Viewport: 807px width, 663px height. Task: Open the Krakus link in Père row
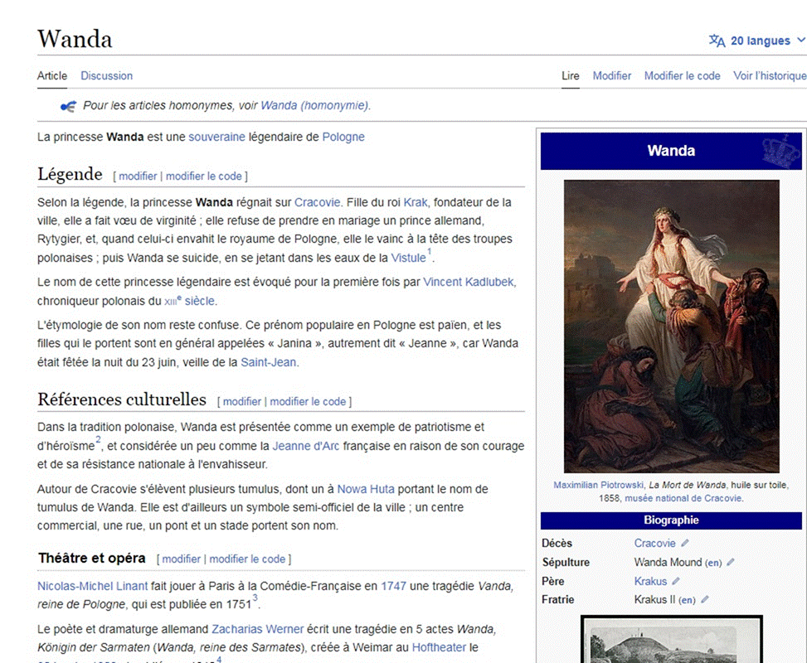click(650, 581)
